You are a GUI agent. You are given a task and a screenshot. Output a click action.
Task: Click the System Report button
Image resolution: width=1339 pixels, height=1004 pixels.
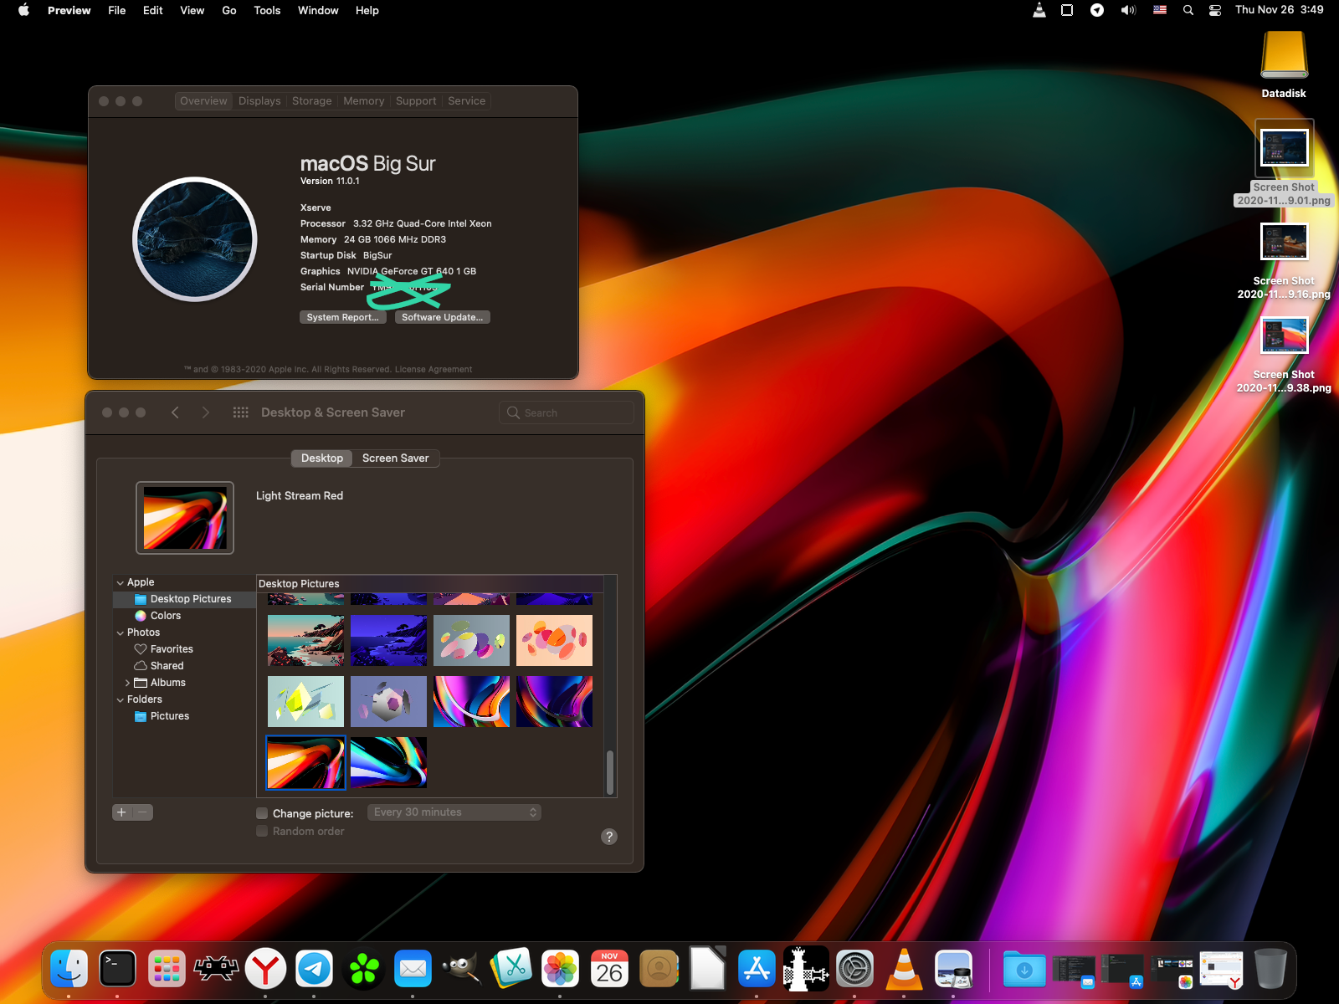click(342, 317)
